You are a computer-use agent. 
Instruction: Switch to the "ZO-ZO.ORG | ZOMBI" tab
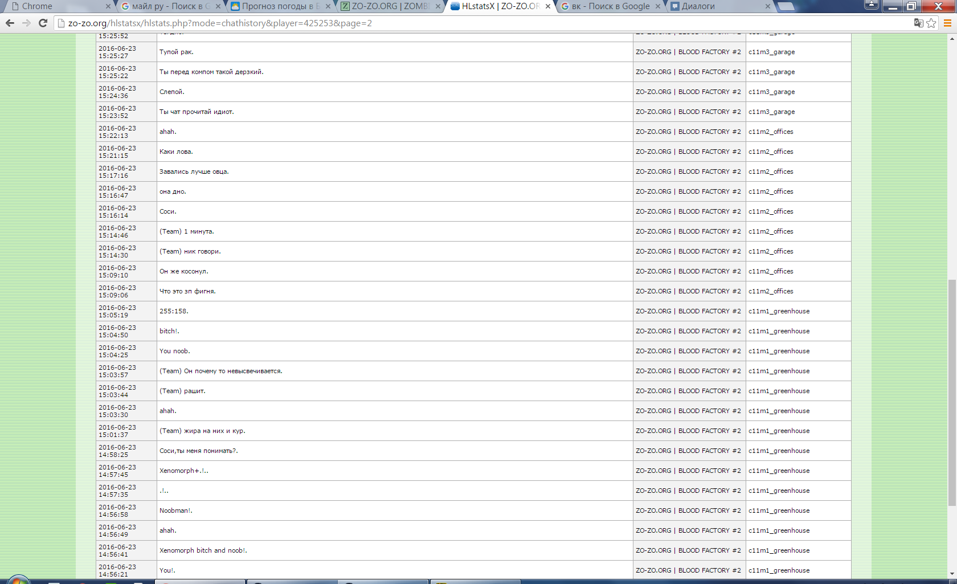coord(390,6)
